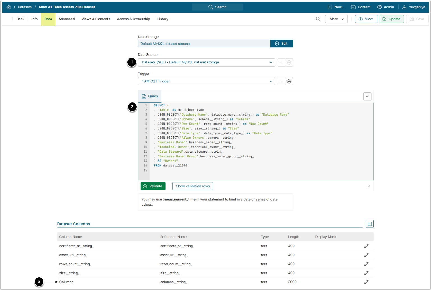Image resolution: width=431 pixels, height=290 pixels.
Task: Edit the certificate_at__string_ column pencil
Action: click(366, 246)
